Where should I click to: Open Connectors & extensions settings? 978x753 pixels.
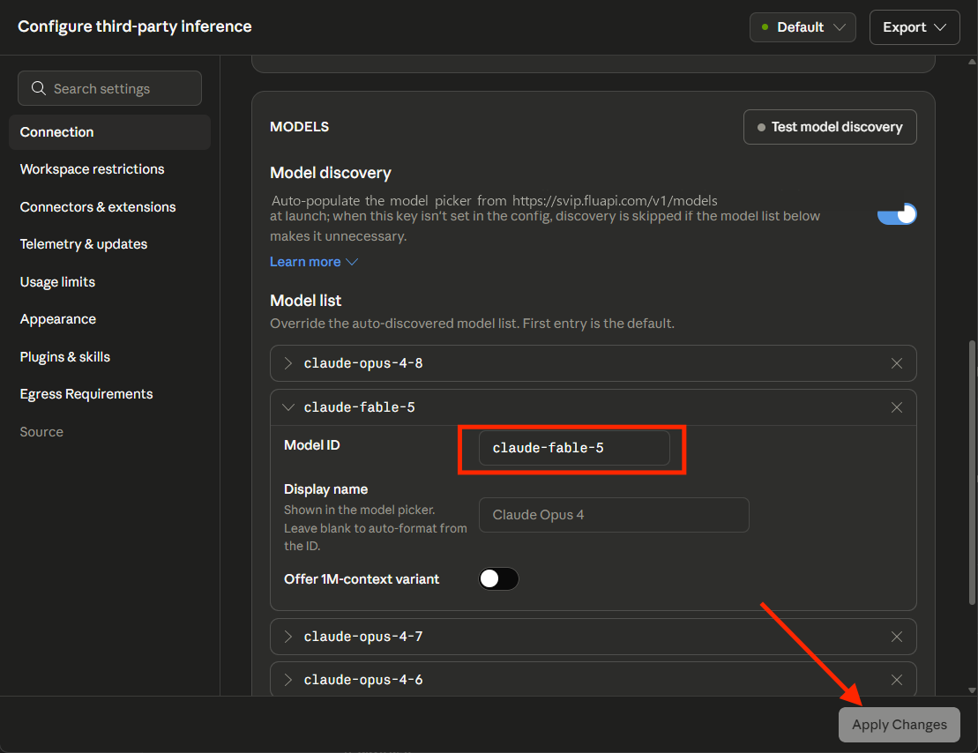click(x=97, y=207)
